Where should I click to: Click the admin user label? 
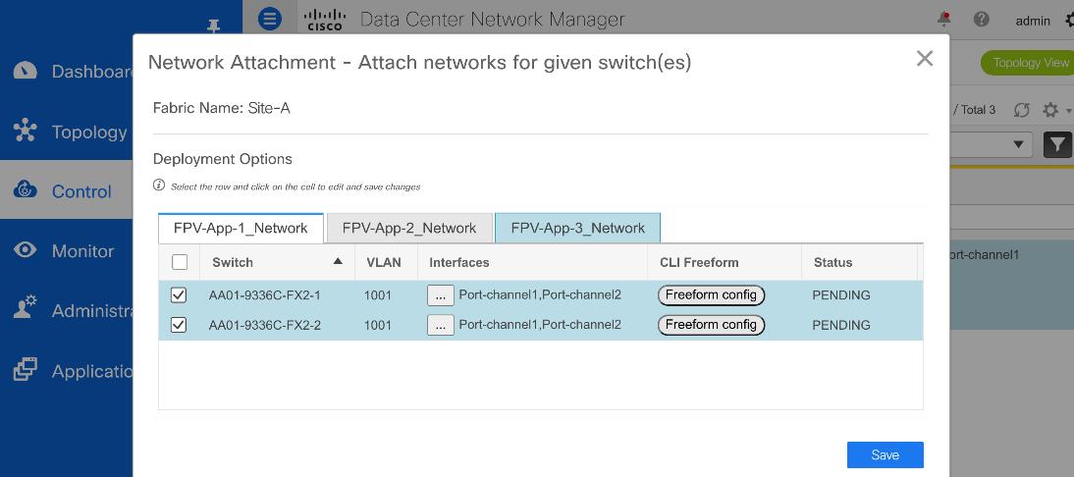tap(1033, 21)
